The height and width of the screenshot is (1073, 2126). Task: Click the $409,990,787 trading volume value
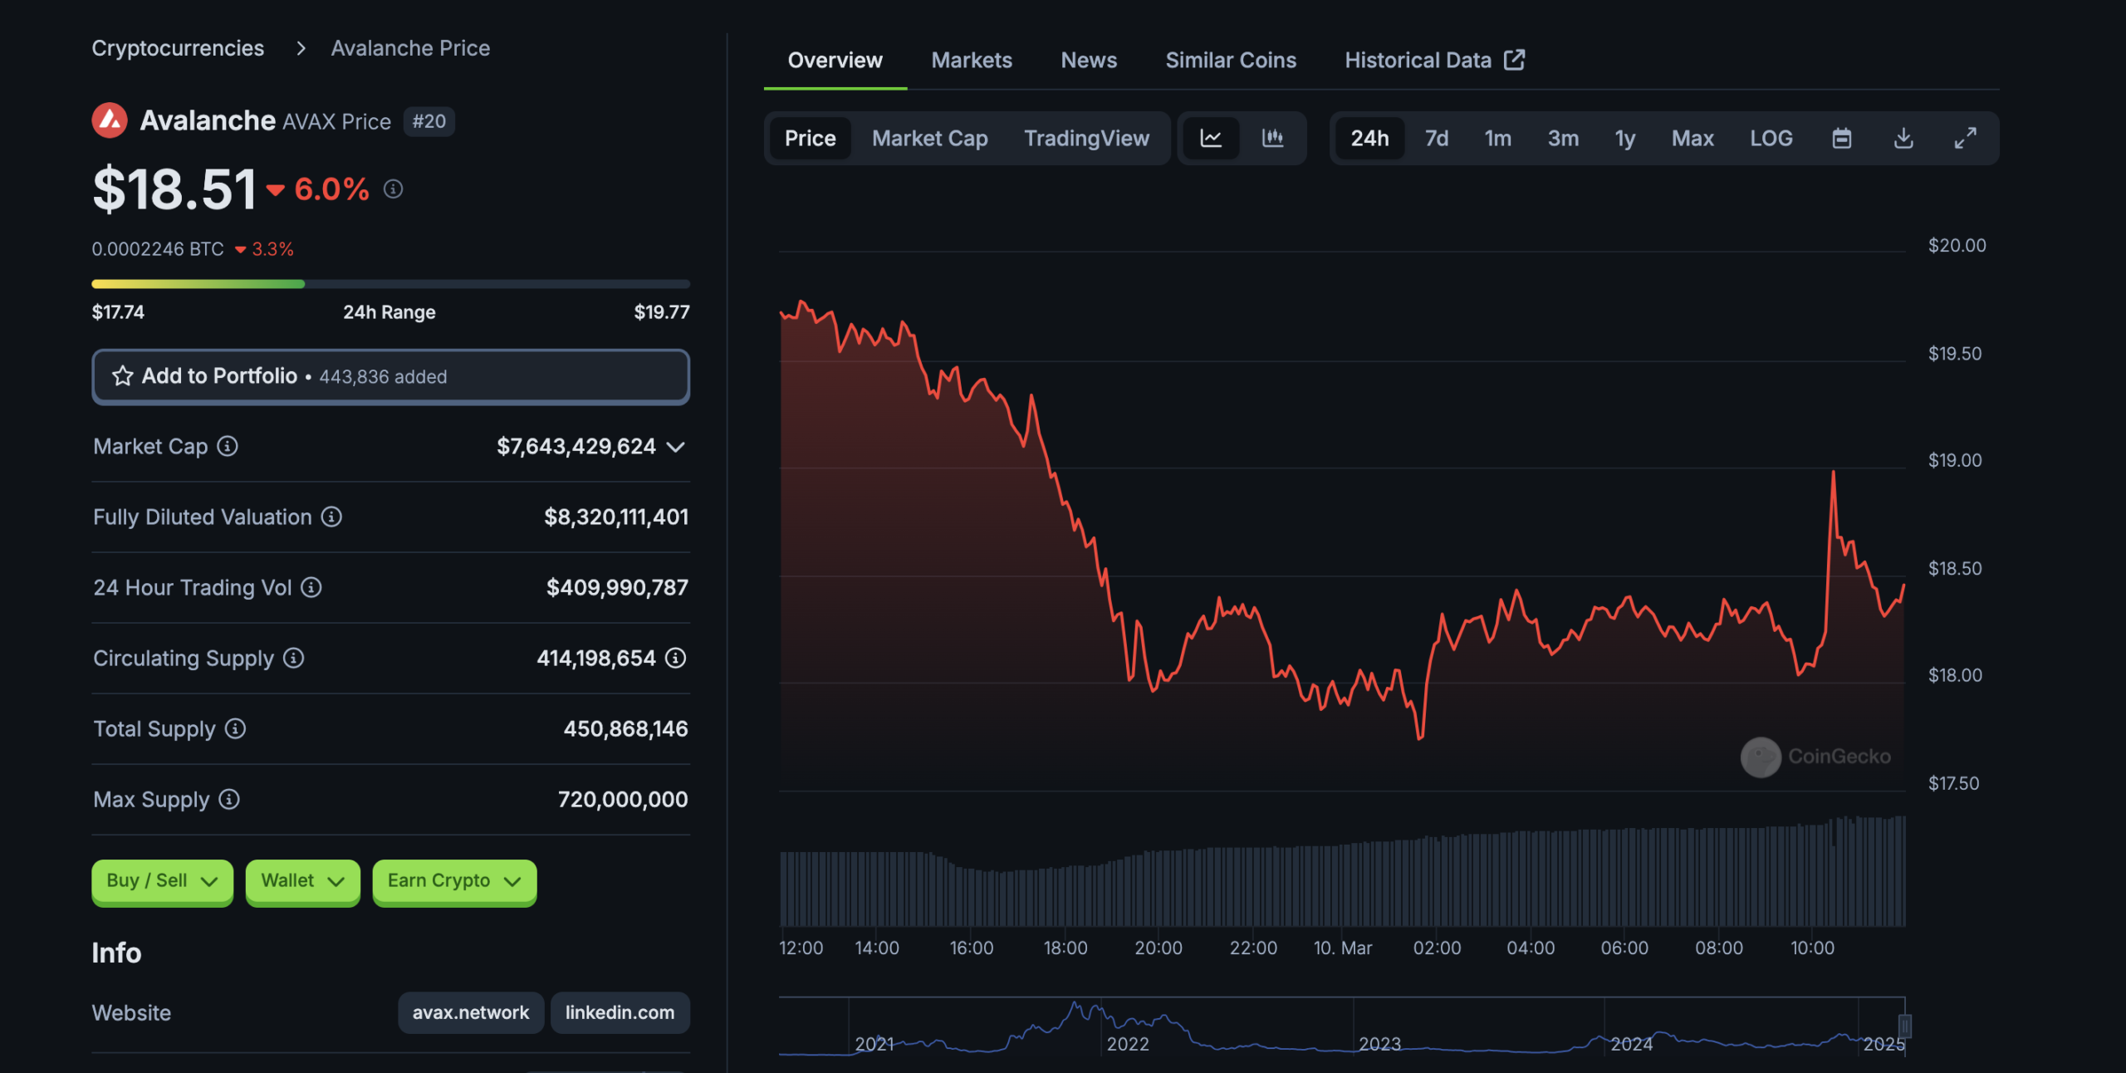617,588
